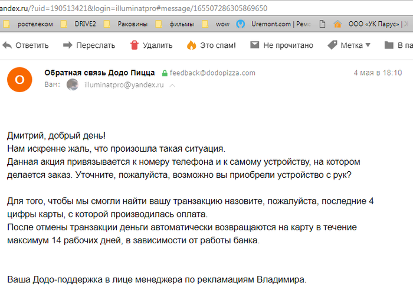Click the Метка label tag icon

[332, 45]
